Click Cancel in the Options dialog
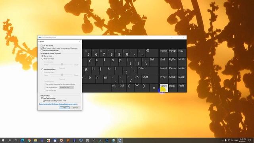Screen dimensions: 254x143 pos(75,108)
